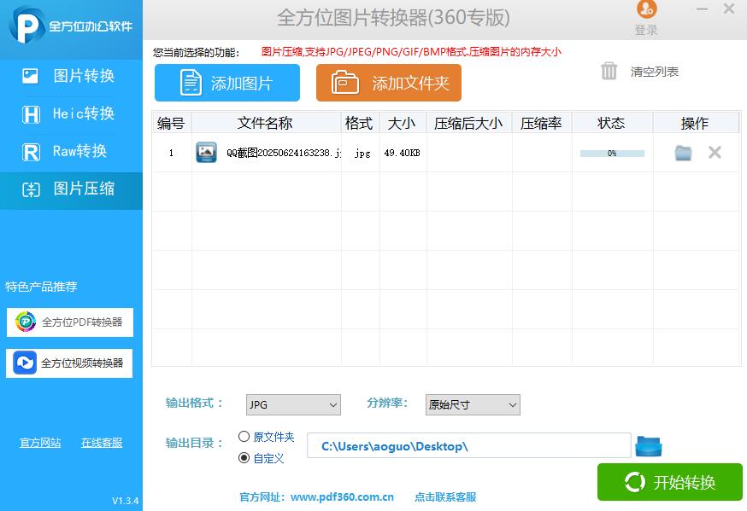Open the 在线客服 link
This screenshot has height=511, width=747.
click(102, 443)
